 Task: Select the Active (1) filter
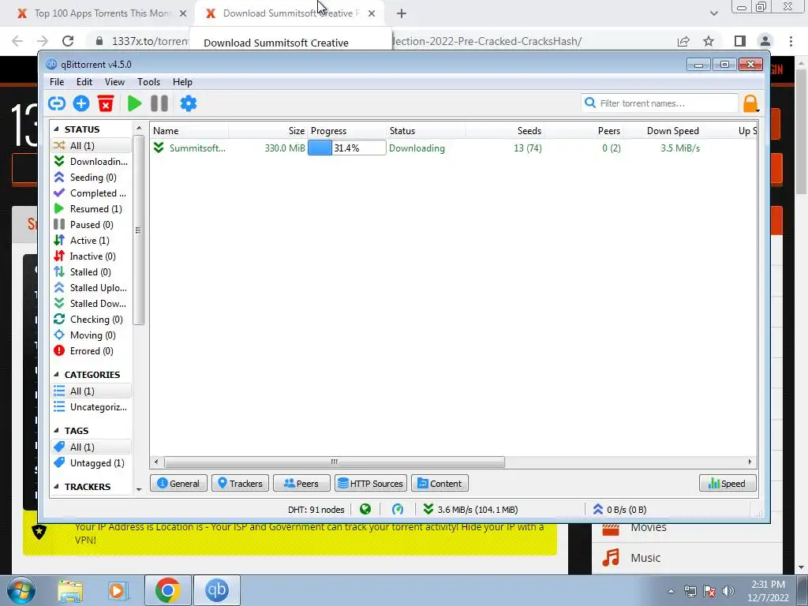pyautogui.click(x=92, y=241)
